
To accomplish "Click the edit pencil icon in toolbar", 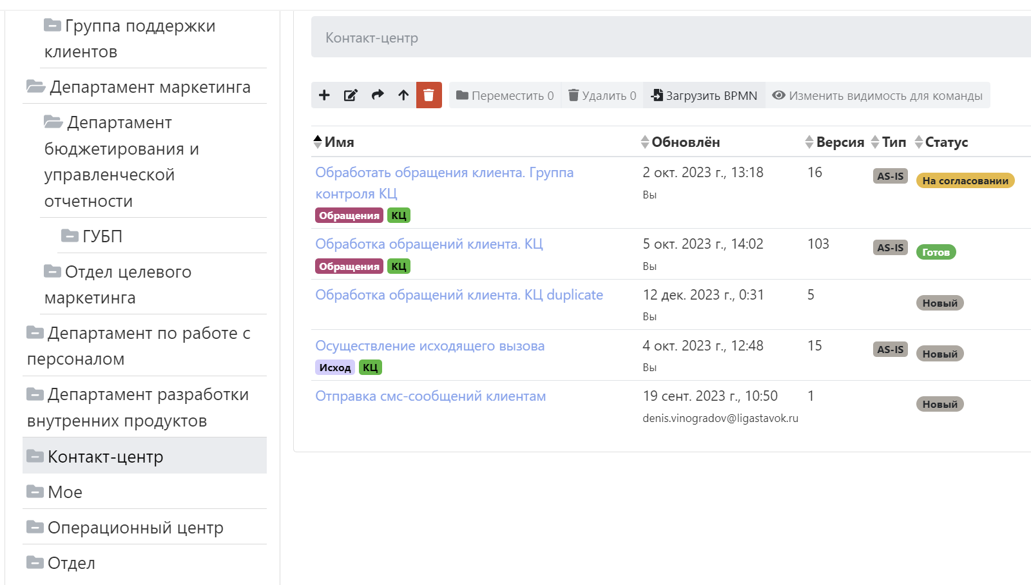I will click(351, 95).
